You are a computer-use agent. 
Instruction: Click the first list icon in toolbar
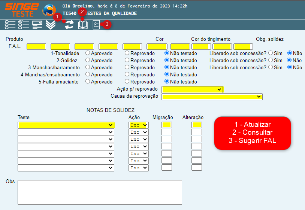pyautogui.click(x=10, y=25)
